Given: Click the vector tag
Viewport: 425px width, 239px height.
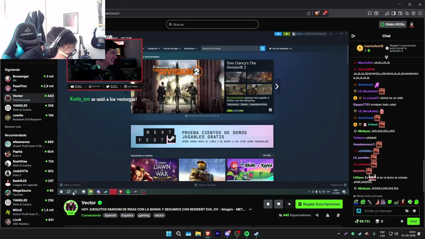Looking at the screenshot, I should 159,215.
